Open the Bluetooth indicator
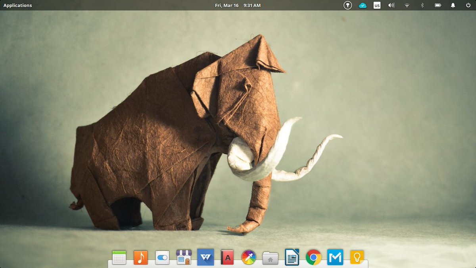The width and height of the screenshot is (476, 268). [x=422, y=6]
